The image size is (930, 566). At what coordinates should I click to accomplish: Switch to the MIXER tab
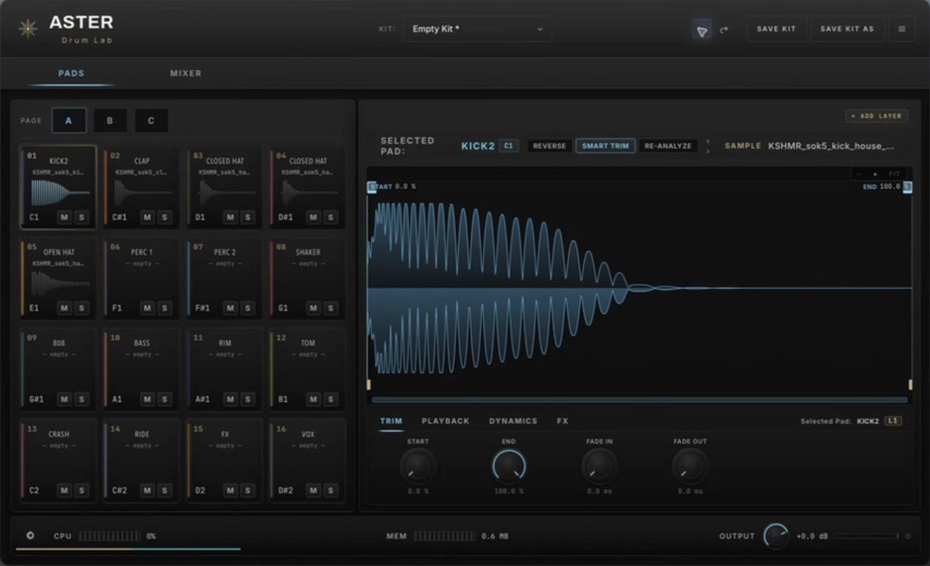tap(185, 73)
